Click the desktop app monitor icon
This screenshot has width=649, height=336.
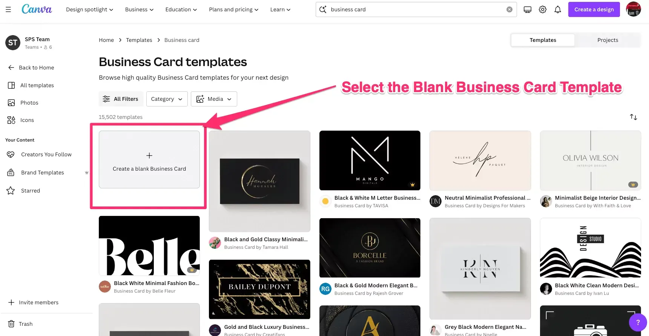point(528,9)
